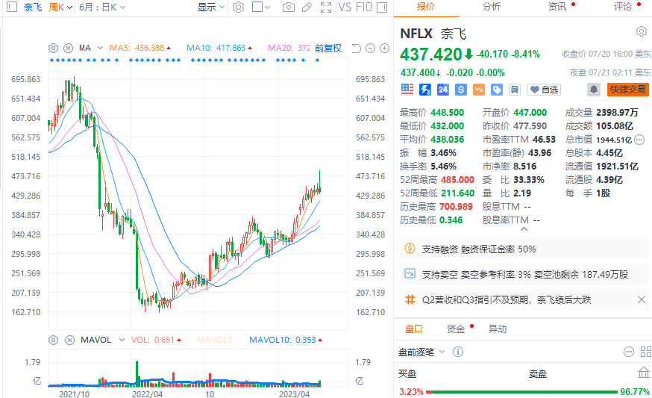
Task: Click the 历史最高 700.989 value
Action: coord(456,207)
